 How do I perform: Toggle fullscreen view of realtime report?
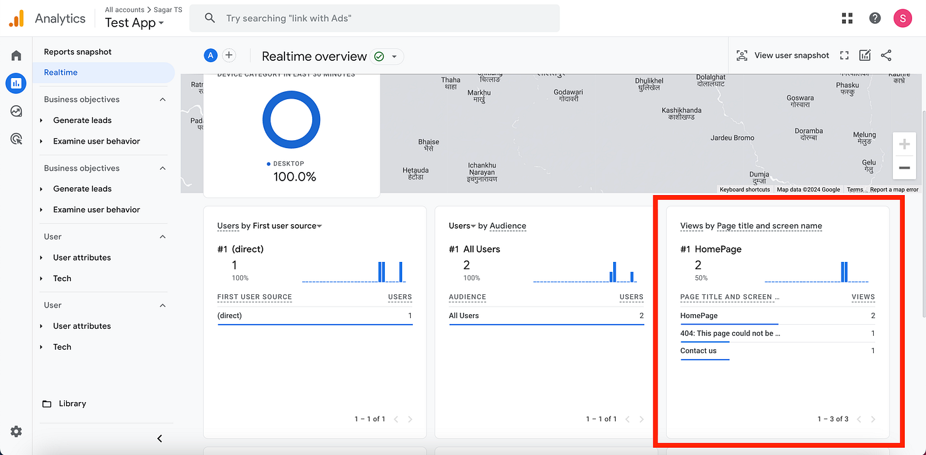(x=844, y=56)
